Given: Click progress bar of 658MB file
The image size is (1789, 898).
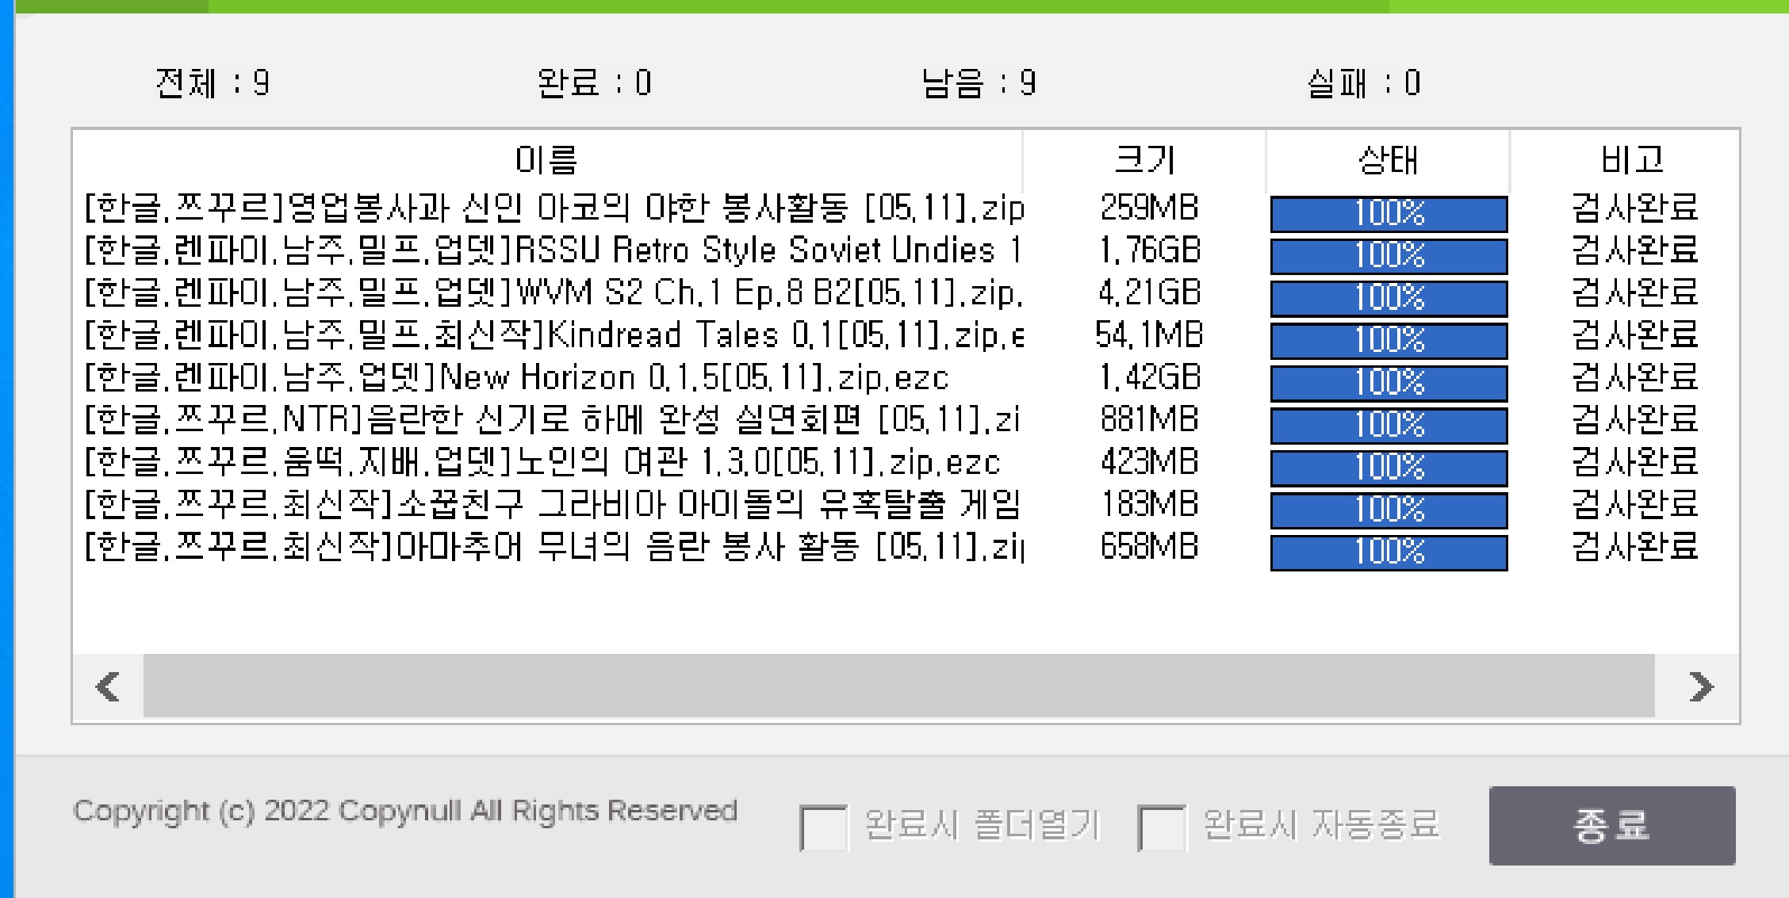Looking at the screenshot, I should point(1389,552).
